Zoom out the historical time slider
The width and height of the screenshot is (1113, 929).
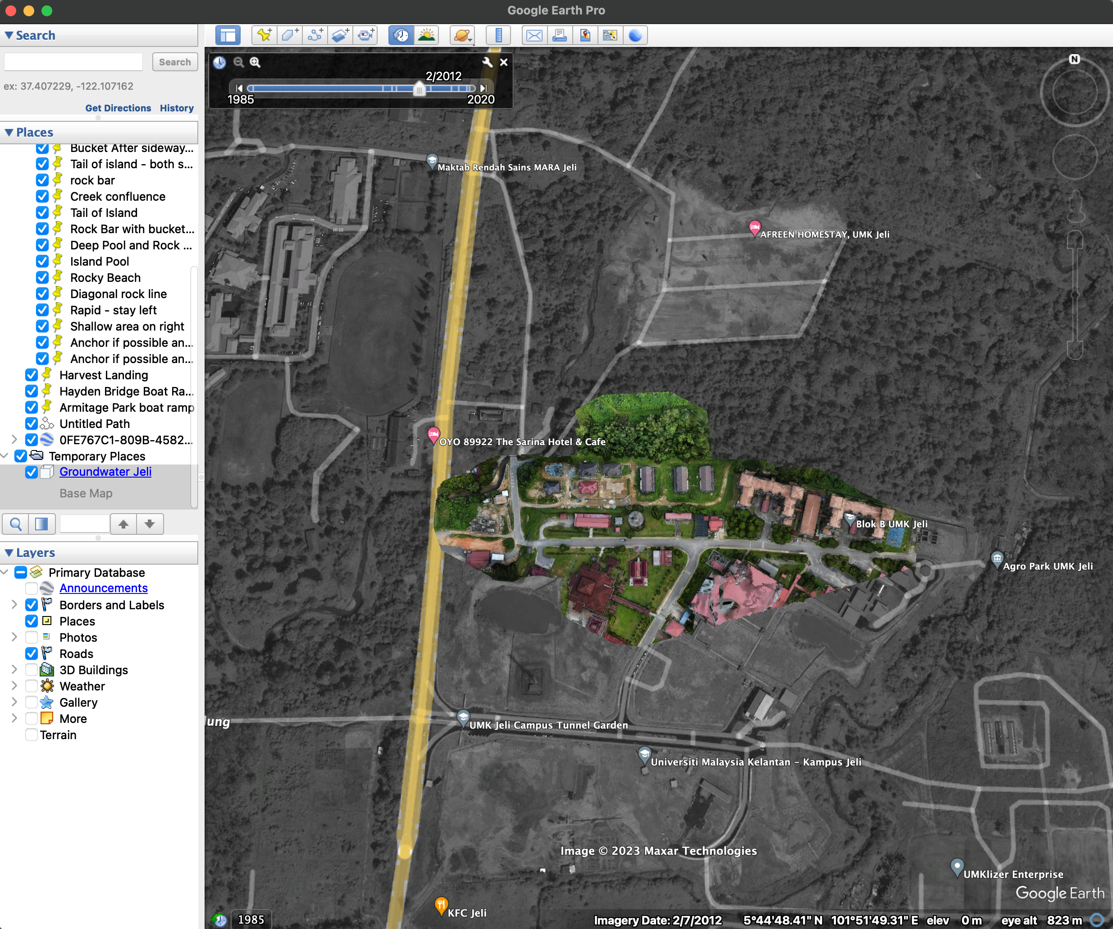[238, 62]
